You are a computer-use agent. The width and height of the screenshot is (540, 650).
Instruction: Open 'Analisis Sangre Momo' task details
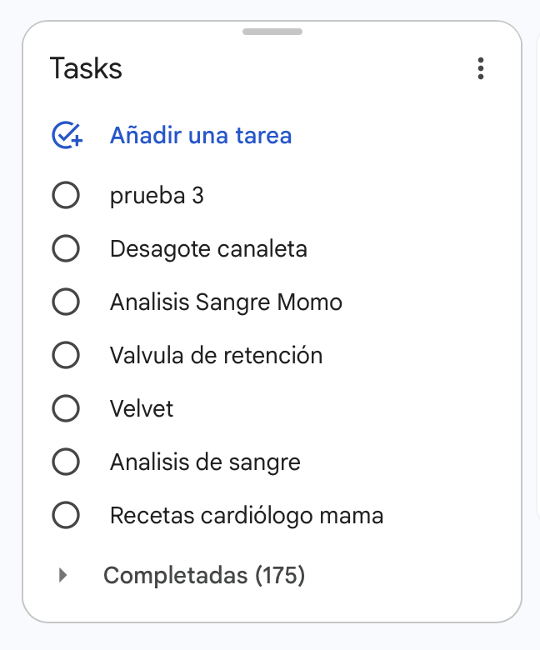[x=226, y=302]
